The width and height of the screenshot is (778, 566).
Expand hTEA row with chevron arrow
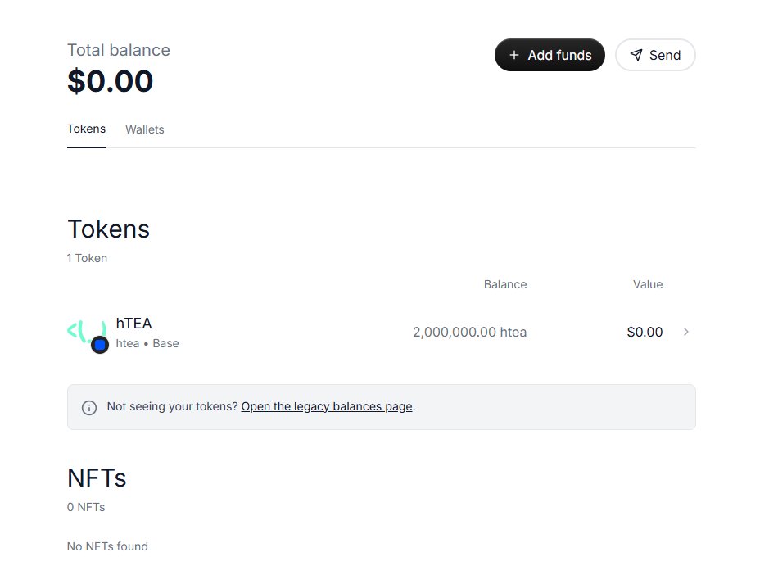coord(685,332)
